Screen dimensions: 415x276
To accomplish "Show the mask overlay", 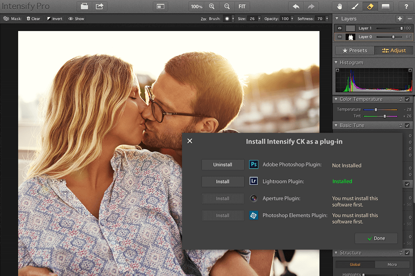I will 76,19.
